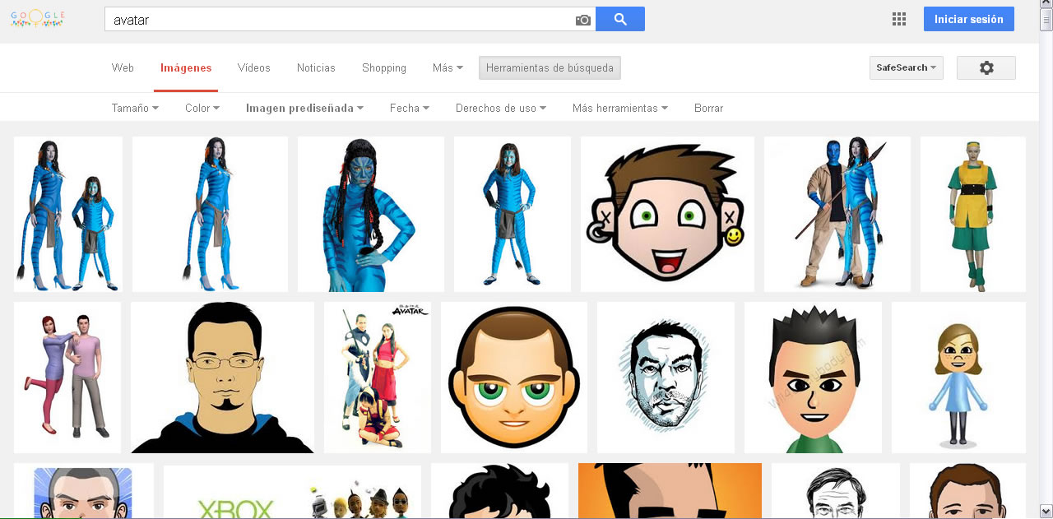
Task: Open the XBOX avatars image thumbnail
Action: (292, 494)
